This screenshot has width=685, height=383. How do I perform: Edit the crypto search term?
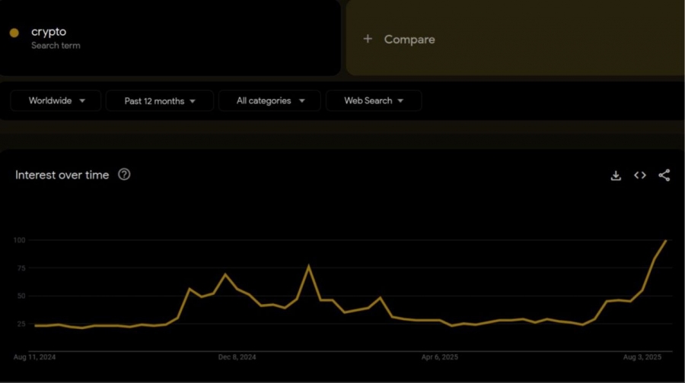[x=48, y=32]
